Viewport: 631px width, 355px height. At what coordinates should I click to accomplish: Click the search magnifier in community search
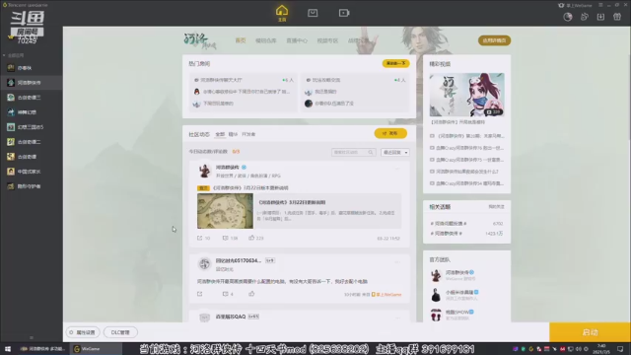[371, 152]
